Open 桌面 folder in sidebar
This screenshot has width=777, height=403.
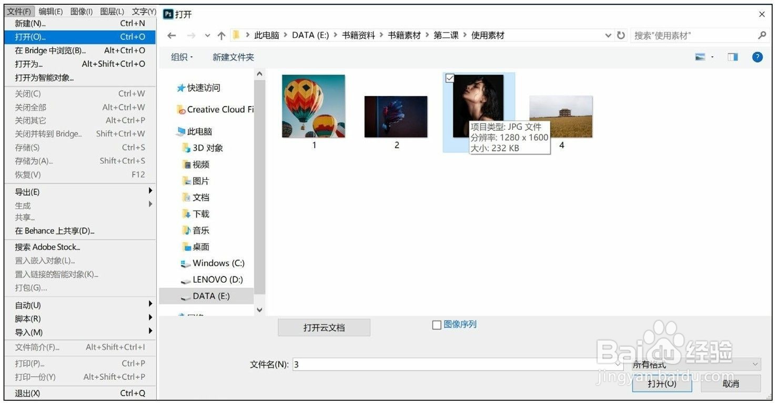point(196,246)
